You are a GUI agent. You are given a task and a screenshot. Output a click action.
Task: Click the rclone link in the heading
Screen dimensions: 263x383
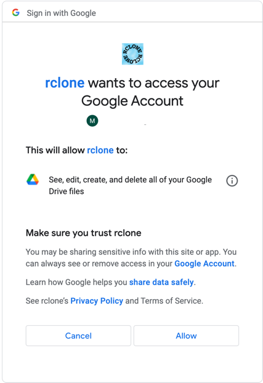[x=65, y=83]
